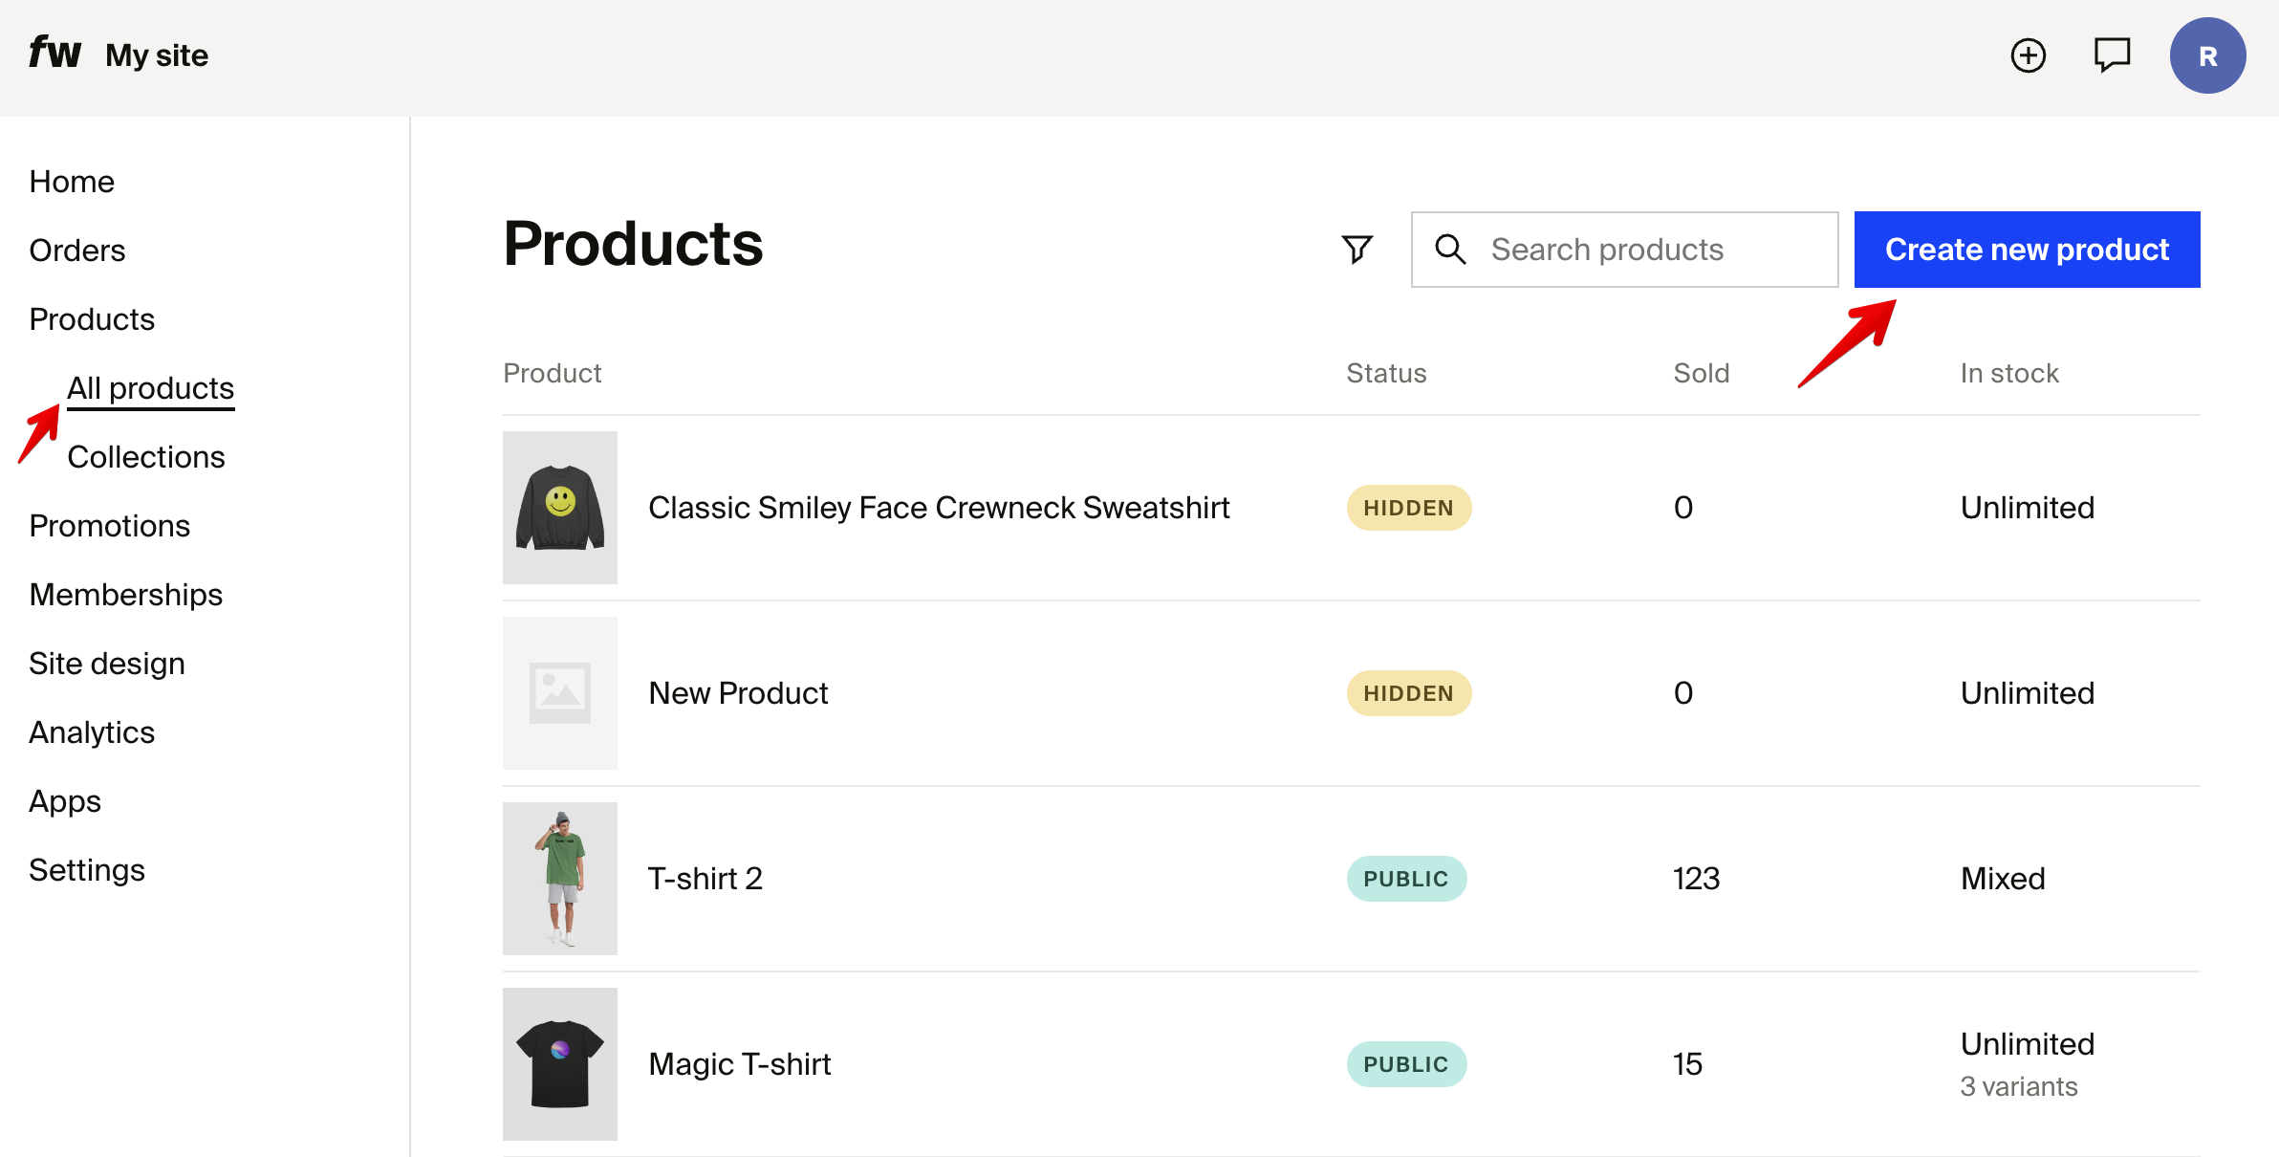This screenshot has width=2279, height=1157.
Task: Click the fw logo in the header
Action: pyautogui.click(x=54, y=53)
